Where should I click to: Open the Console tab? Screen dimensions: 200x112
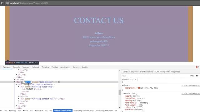(x=16, y=67)
